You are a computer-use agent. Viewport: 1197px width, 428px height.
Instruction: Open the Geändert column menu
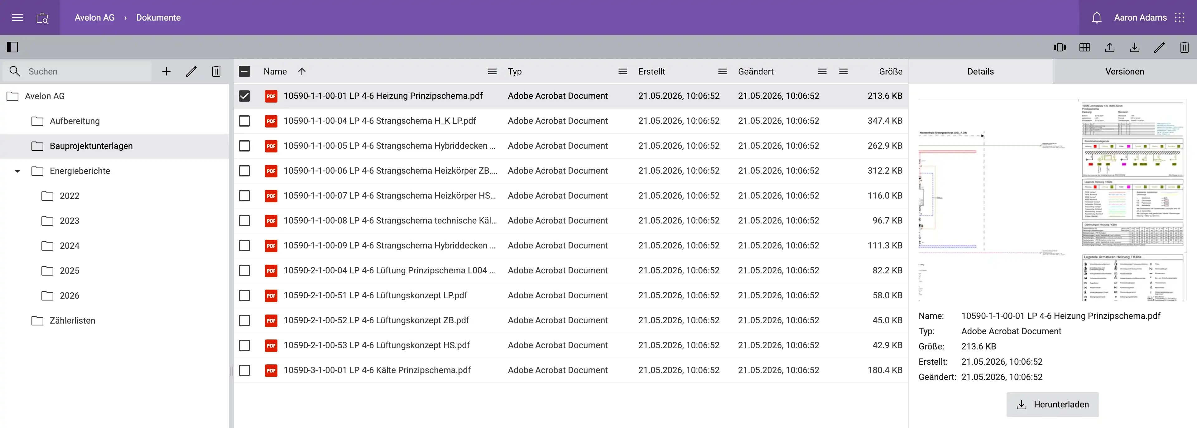click(822, 72)
